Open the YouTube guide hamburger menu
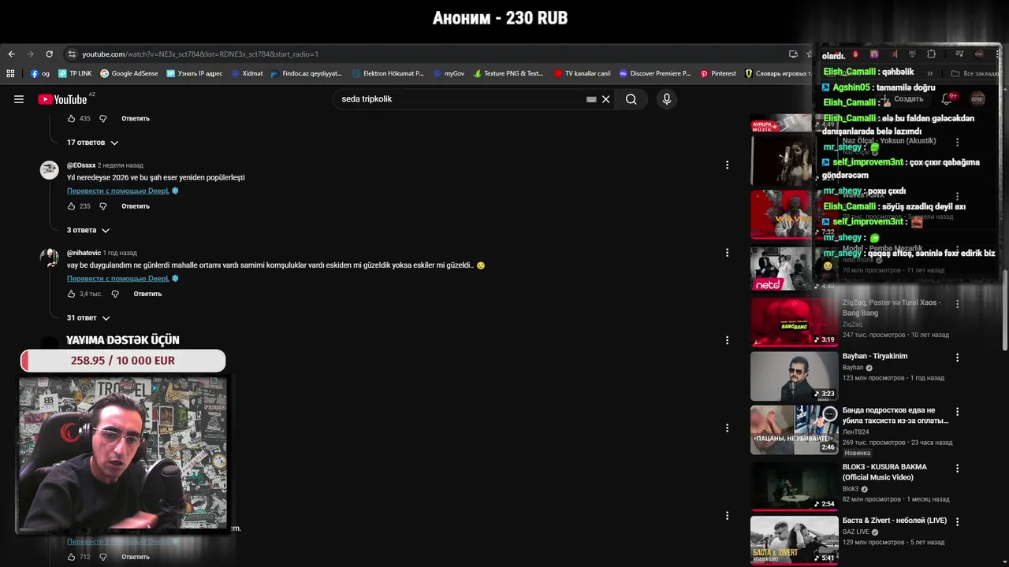The image size is (1009, 567). tap(19, 99)
